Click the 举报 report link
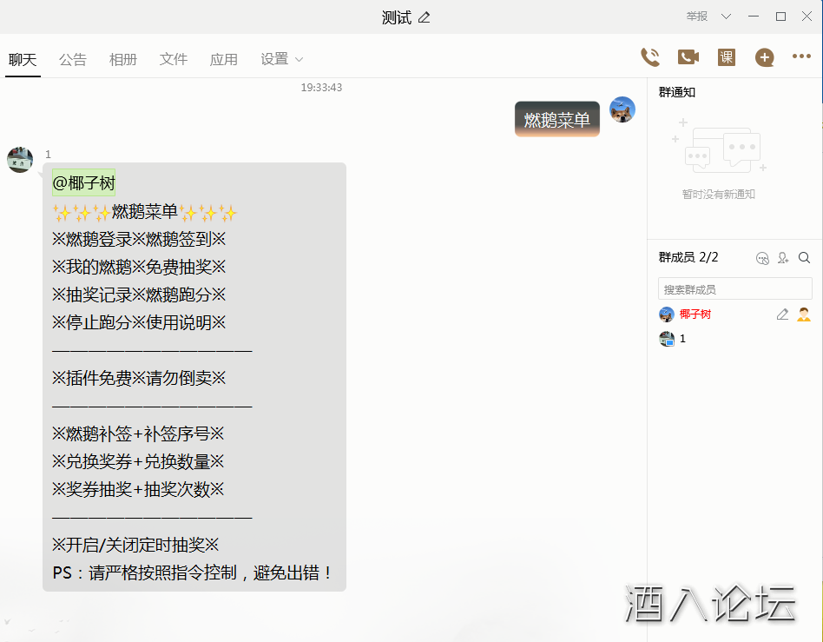Image resolution: width=823 pixels, height=642 pixels. click(x=697, y=17)
